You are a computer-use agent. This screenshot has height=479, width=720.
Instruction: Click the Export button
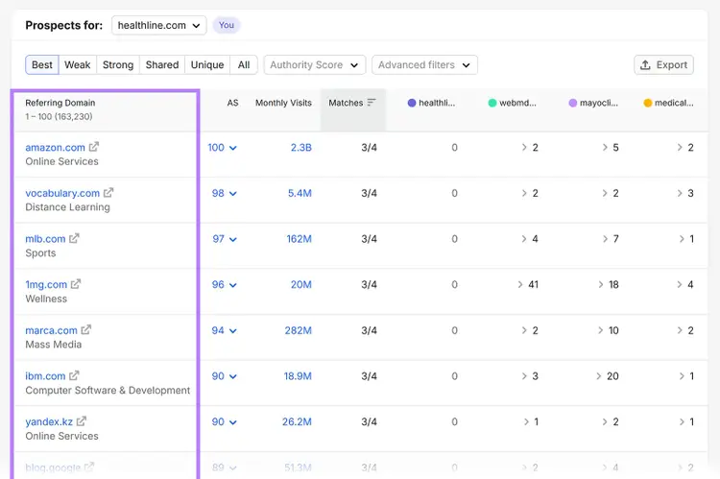(x=664, y=64)
